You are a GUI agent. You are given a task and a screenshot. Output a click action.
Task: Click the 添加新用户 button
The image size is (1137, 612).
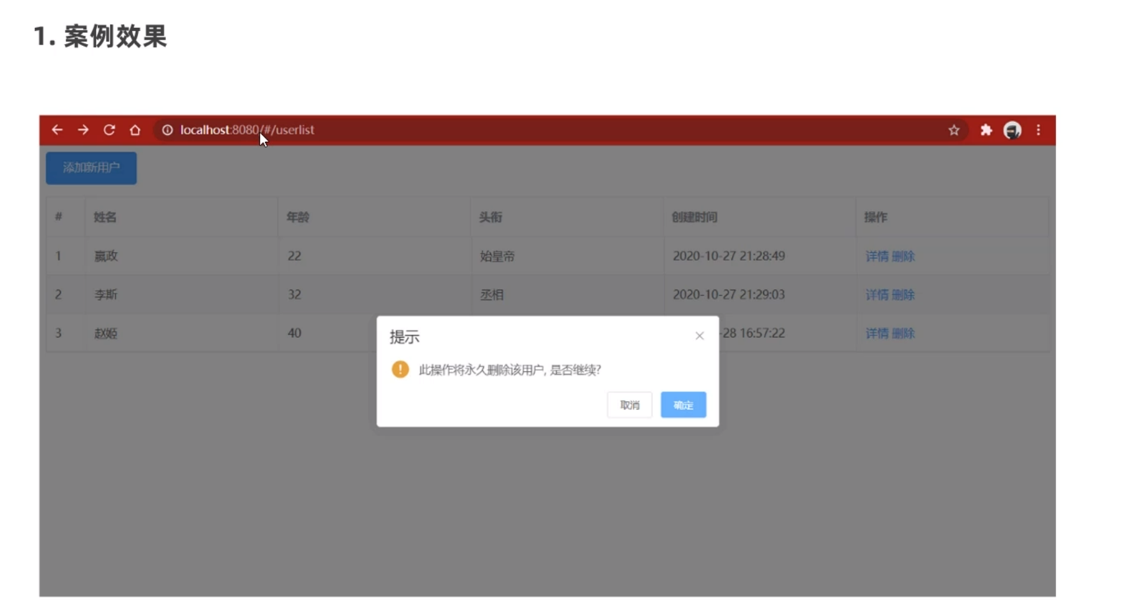point(90,168)
